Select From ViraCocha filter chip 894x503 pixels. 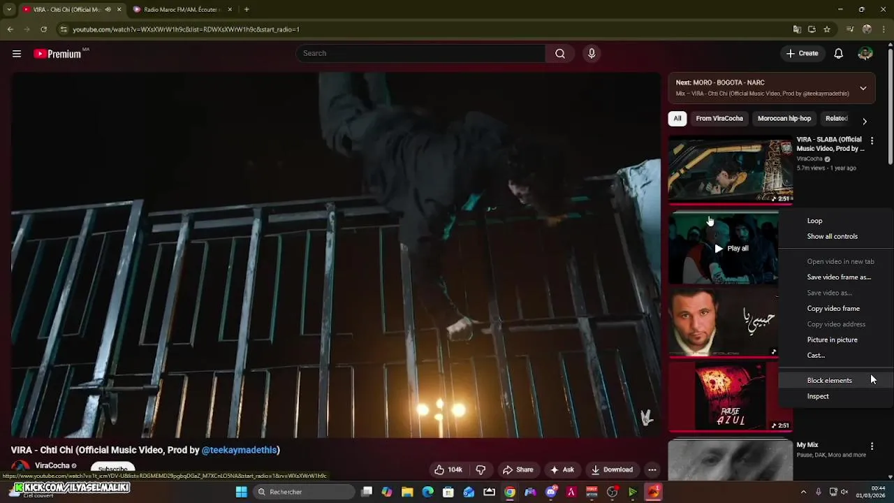[x=719, y=119]
